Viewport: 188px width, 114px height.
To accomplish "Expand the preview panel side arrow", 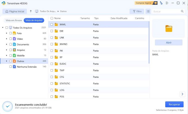I will 182,94.
